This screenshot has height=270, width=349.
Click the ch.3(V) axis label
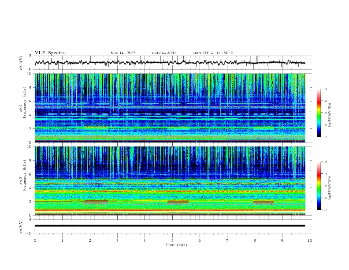[x=22, y=226]
